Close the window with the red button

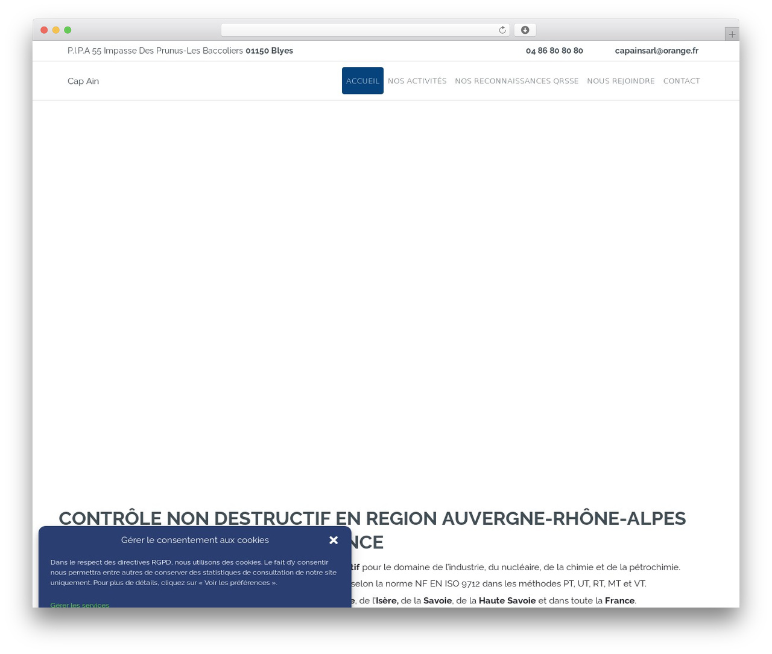(x=44, y=30)
